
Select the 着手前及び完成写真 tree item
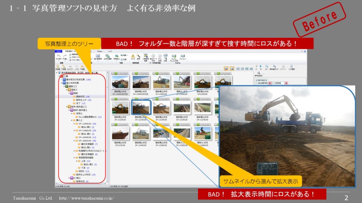[76, 80]
